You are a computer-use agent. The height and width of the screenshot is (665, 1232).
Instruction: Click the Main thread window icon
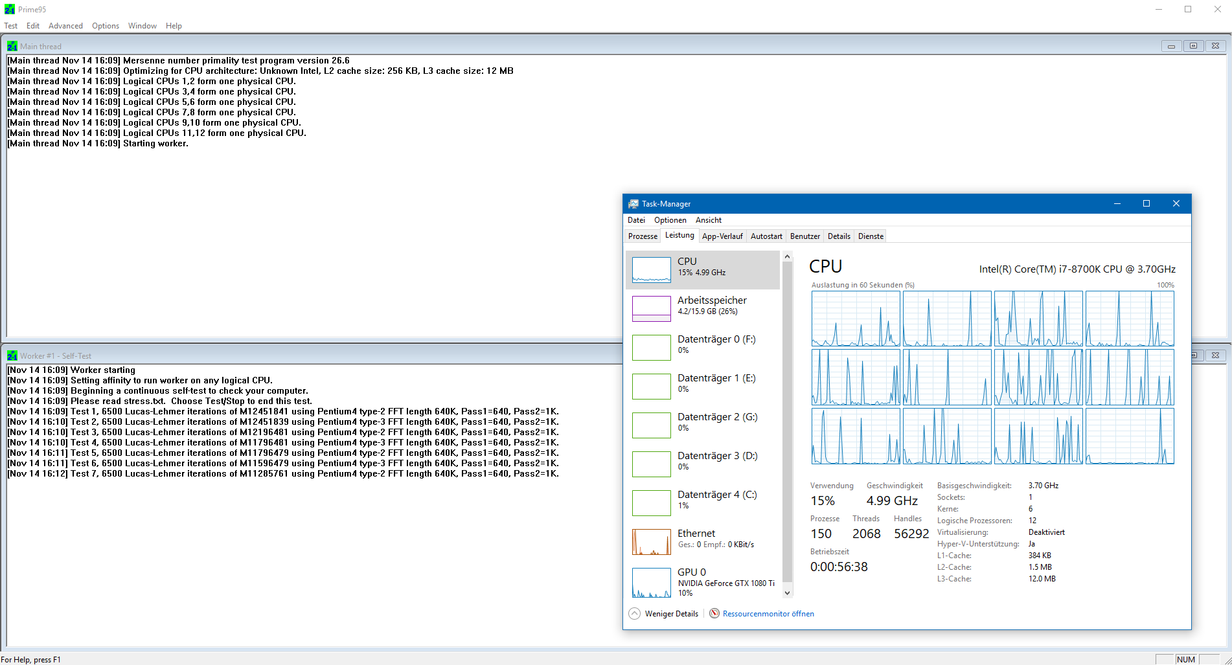coord(12,46)
